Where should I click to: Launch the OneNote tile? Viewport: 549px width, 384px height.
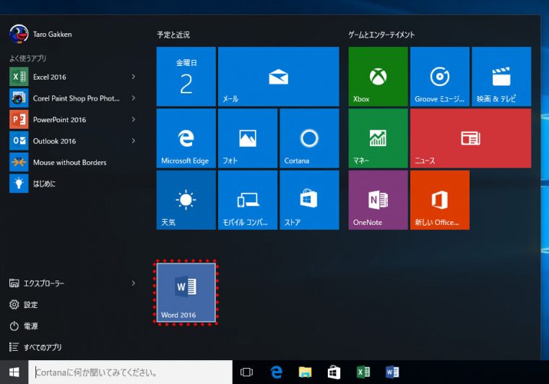point(378,200)
